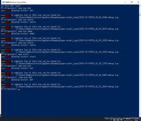141x121 pixels.
Task: Open the notification center icon in the taskbar
Action: [x=136, y=120]
